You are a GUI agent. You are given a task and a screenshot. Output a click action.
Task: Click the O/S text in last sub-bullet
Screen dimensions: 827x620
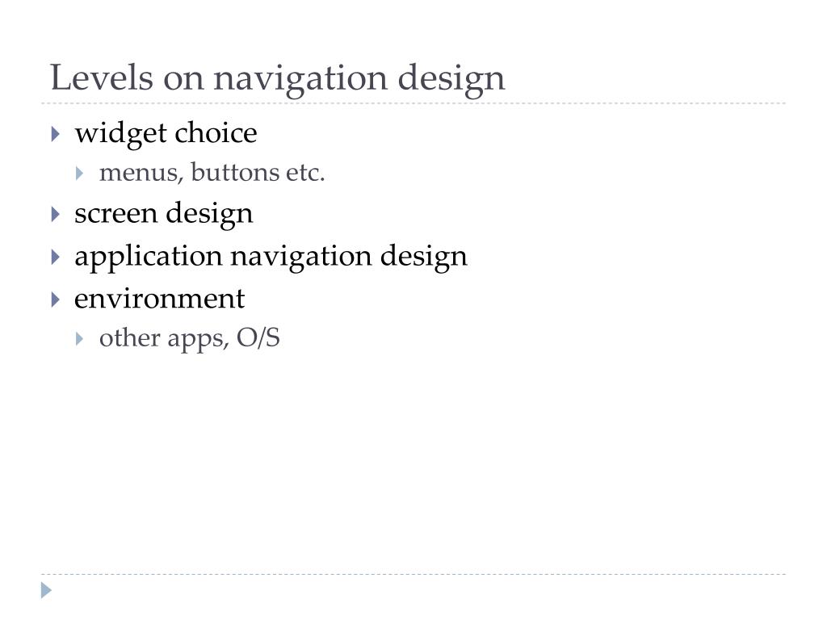coord(258,337)
